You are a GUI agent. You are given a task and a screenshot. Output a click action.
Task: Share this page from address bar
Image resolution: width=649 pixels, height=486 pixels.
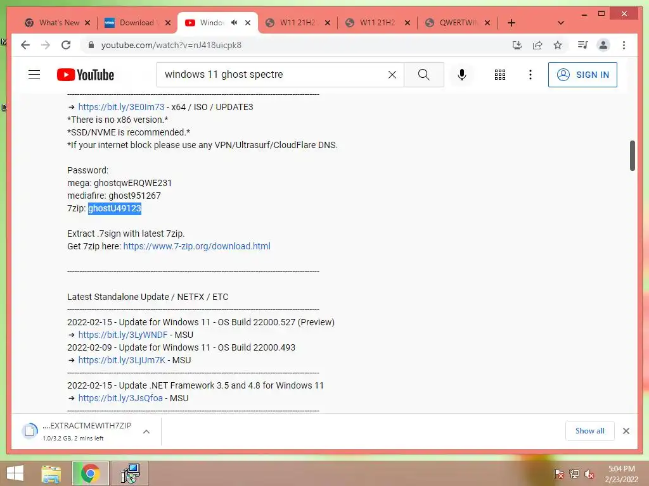[537, 45]
